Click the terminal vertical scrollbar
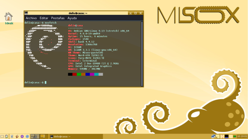This screenshot has height=139, width=248. [142, 54]
